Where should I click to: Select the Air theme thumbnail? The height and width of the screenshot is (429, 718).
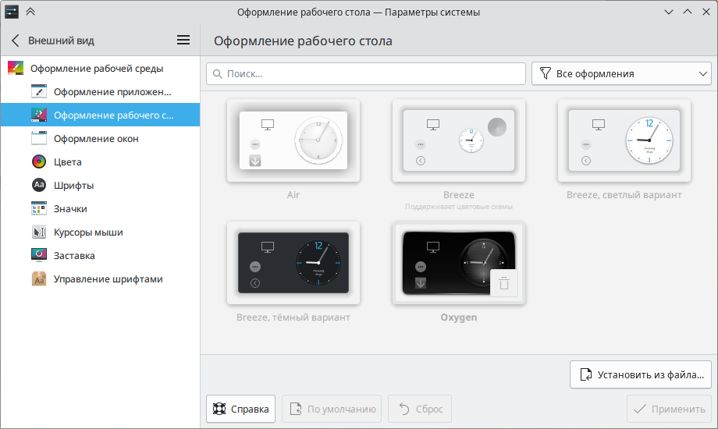click(293, 140)
